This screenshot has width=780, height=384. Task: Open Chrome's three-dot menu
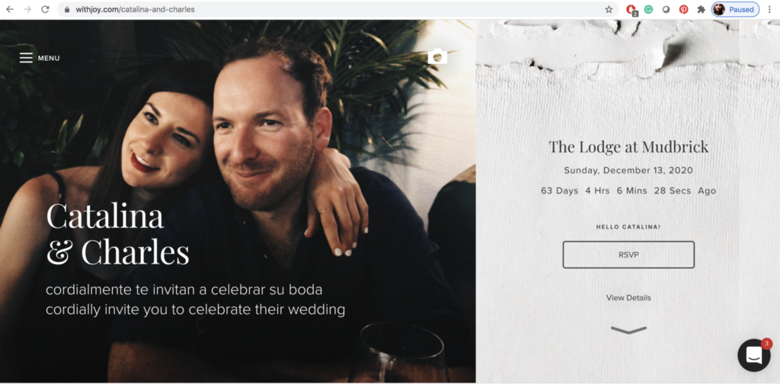[x=769, y=9]
